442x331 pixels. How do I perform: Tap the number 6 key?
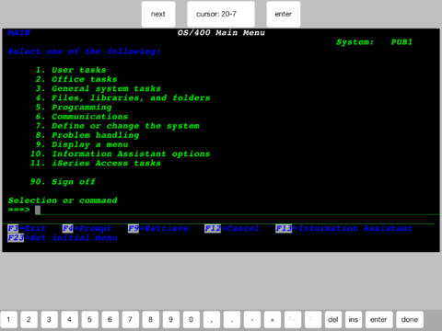pyautogui.click(x=110, y=320)
